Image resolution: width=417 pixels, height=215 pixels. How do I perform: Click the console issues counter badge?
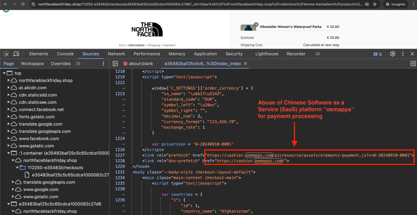point(377,54)
